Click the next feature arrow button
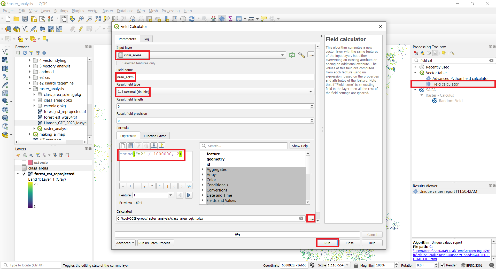 [x=189, y=195]
